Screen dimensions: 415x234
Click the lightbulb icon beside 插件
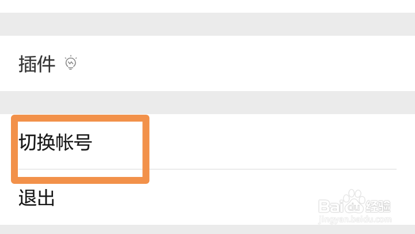(x=71, y=63)
